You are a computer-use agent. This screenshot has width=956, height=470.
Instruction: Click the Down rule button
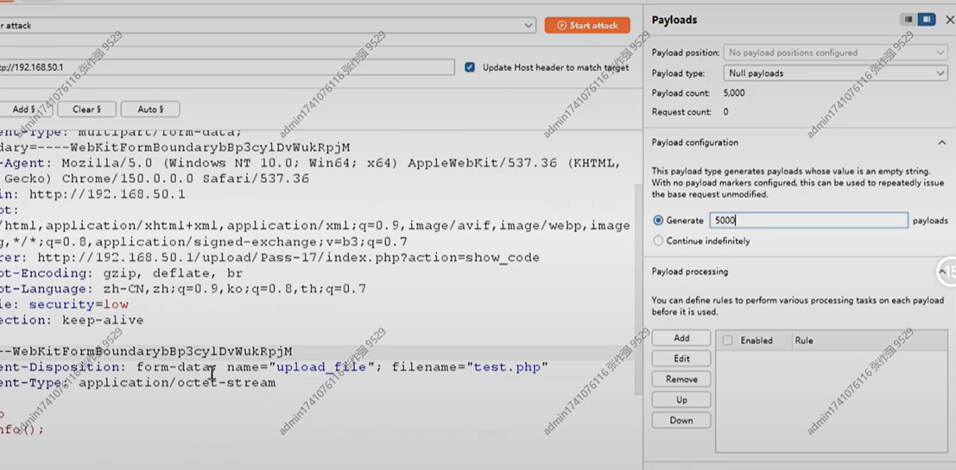[x=681, y=421]
